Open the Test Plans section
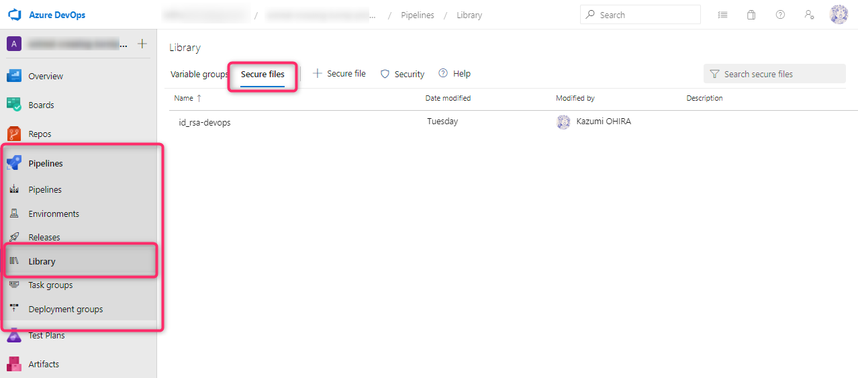858x378 pixels. tap(46, 336)
